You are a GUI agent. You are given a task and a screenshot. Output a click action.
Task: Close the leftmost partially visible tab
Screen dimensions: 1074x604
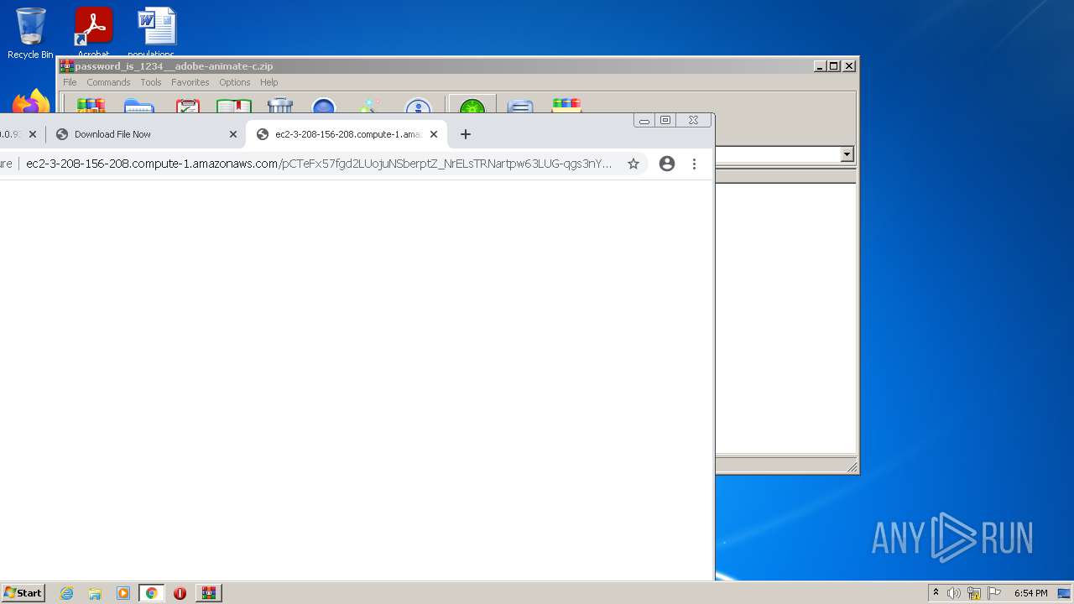pos(33,134)
